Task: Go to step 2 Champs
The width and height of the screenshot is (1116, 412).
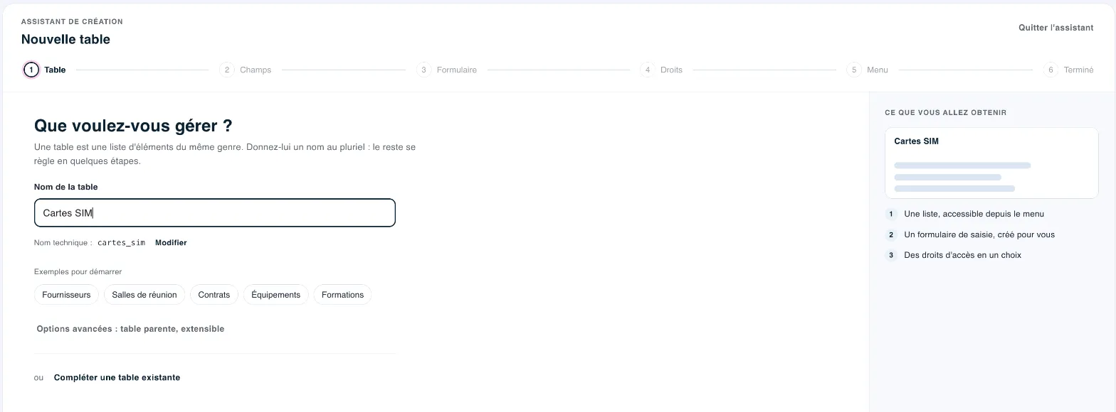Action: click(x=246, y=70)
